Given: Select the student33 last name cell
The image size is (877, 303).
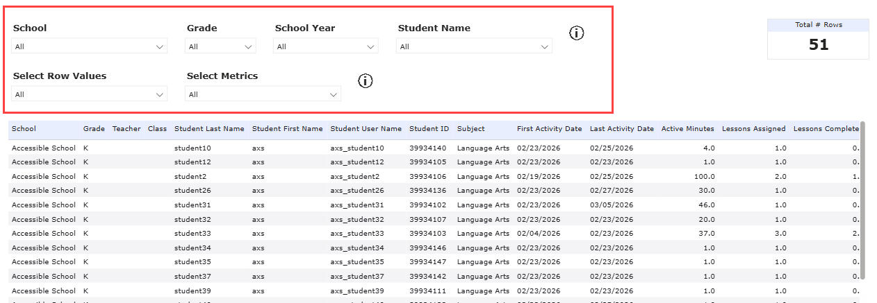Looking at the screenshot, I should click(192, 234).
